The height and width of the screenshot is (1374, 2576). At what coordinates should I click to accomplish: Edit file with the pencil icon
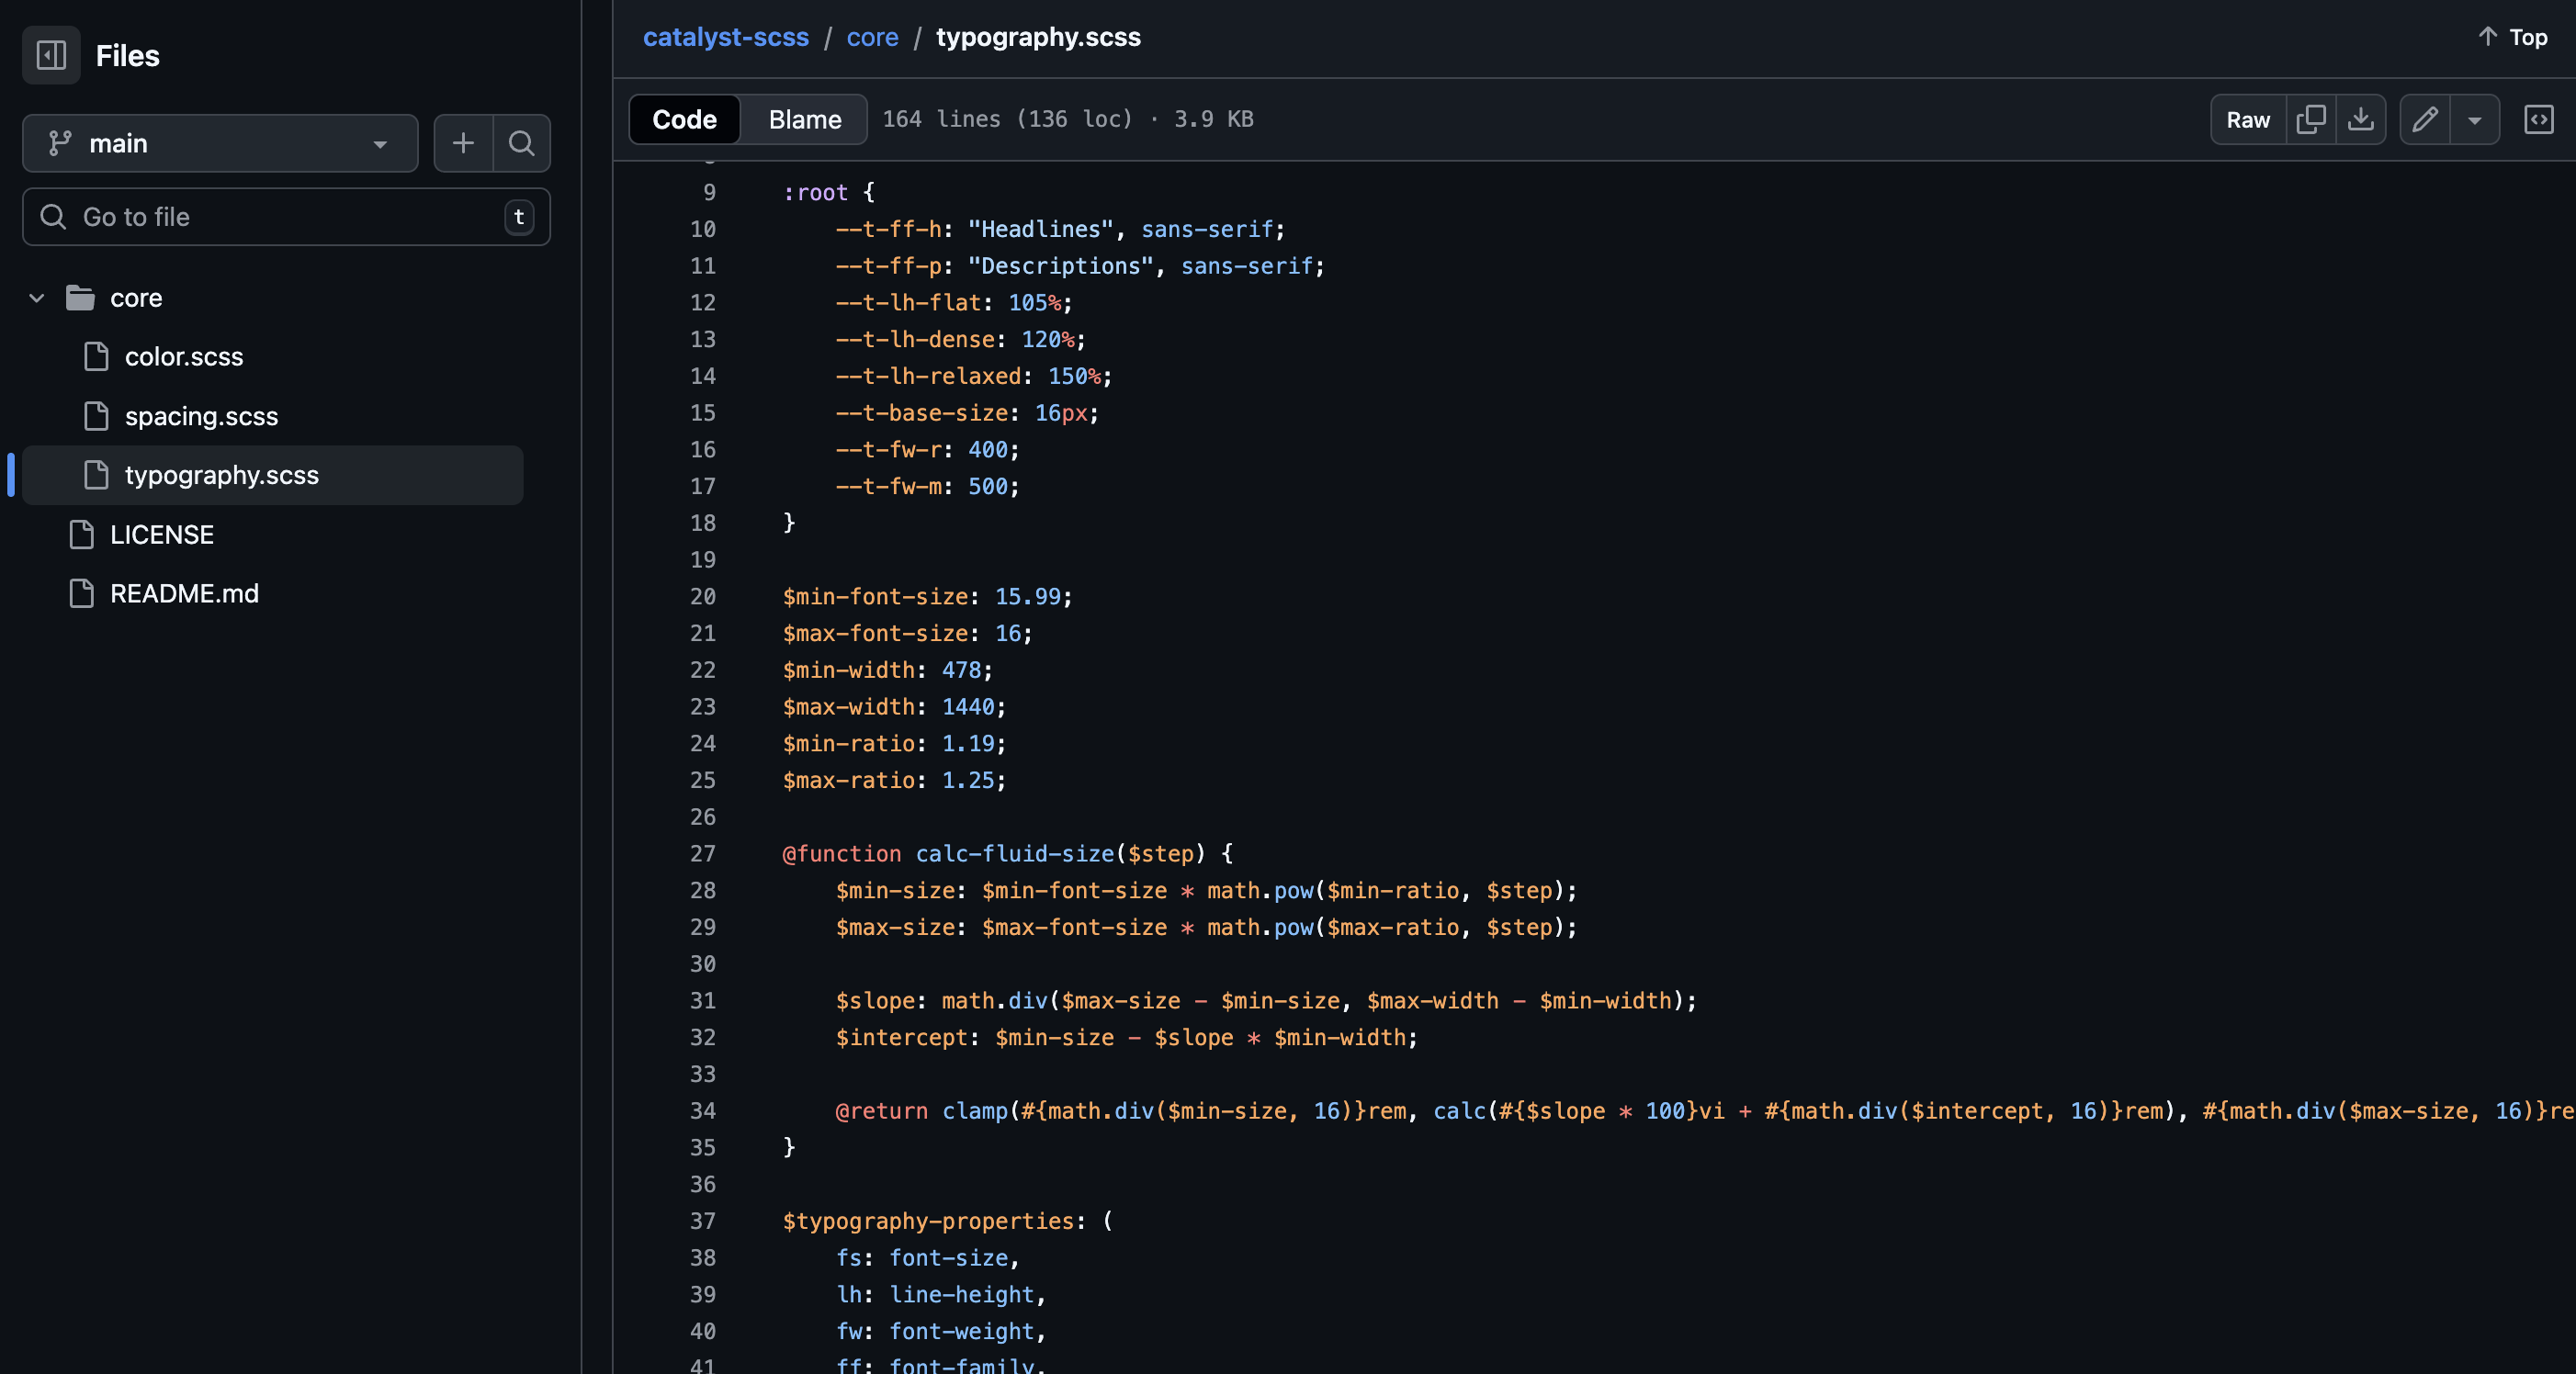pyautogui.click(x=2424, y=119)
